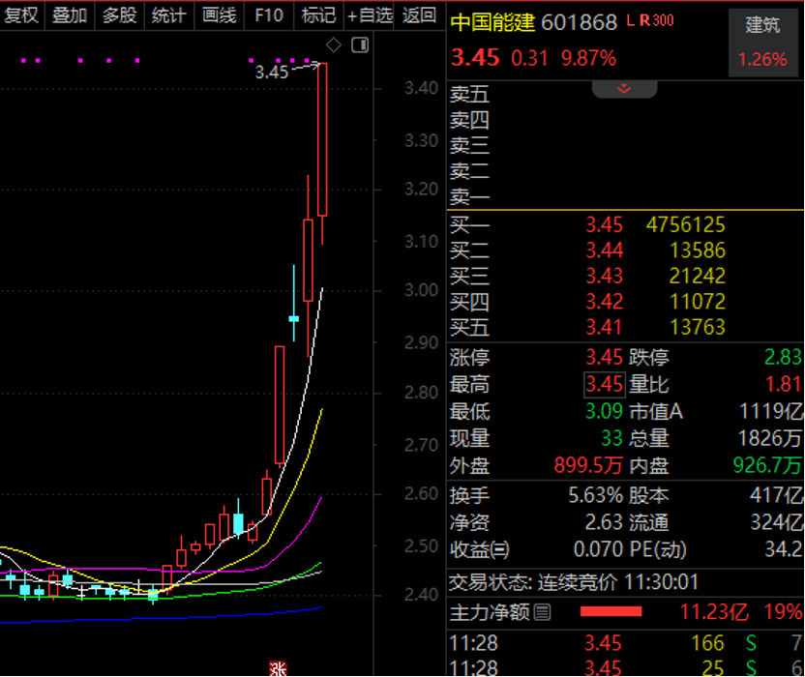This screenshot has height=677, width=805.
Task: Toggle the side panel layout icon
Action: [x=360, y=44]
